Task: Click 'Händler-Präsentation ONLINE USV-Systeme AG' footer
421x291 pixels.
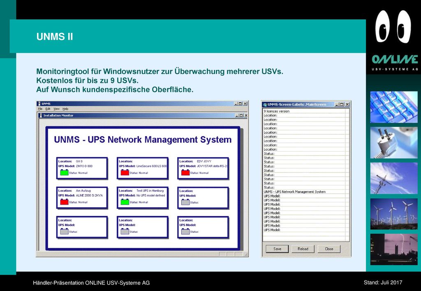Action: click(x=91, y=283)
